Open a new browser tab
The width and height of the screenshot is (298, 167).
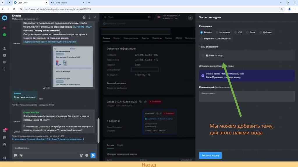click(x=89, y=3)
